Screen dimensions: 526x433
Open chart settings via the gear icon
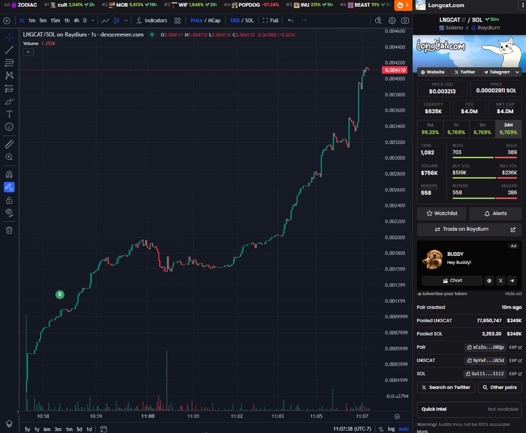pos(392,20)
